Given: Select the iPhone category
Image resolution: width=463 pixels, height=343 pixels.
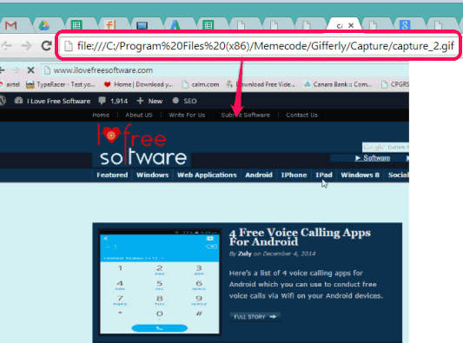Looking at the screenshot, I should coord(294,175).
